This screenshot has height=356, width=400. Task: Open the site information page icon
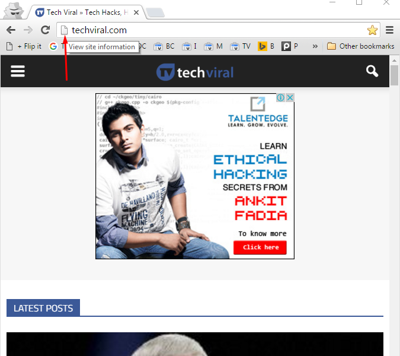64,30
